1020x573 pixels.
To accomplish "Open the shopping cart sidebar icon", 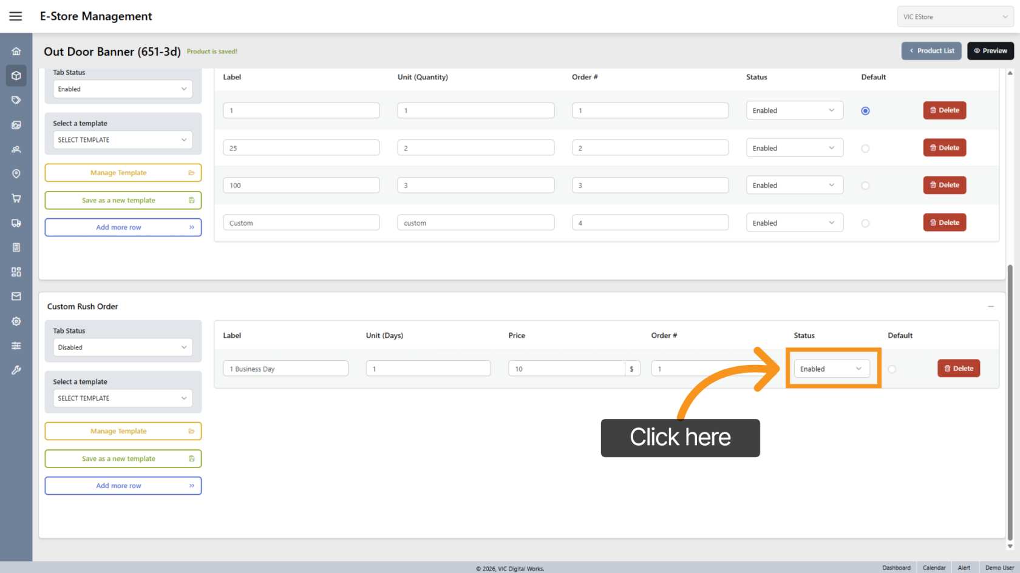I will coord(16,198).
